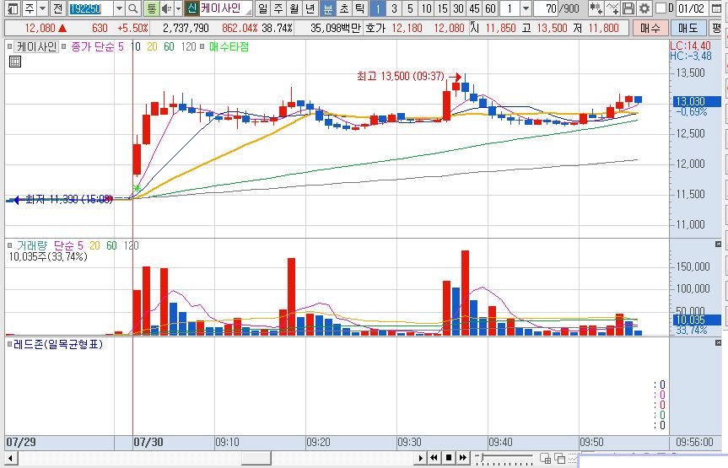Click the 13,030 current price marker
Viewport: 728px width, 468px height.
[697, 101]
